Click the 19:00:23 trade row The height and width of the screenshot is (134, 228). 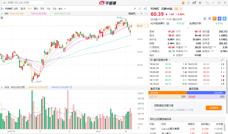206,84
